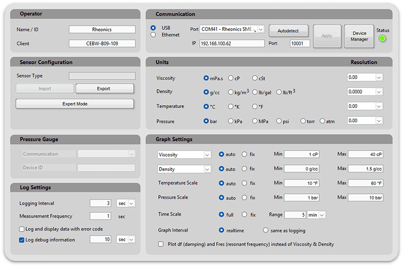This screenshot has height=267, width=403.
Task: Enable log and display data with error code
Action: click(x=22, y=229)
